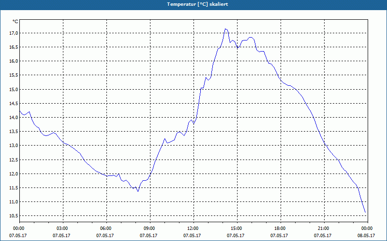Click the 15:00 time axis label
387x241 pixels.
(237, 228)
